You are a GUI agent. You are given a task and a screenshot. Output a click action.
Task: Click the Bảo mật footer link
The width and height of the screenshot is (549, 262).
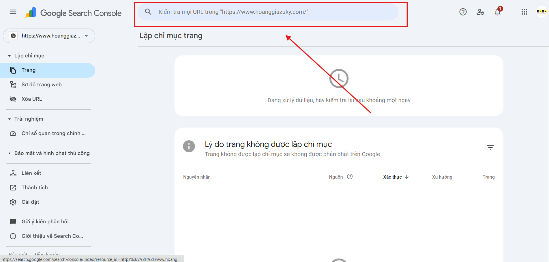click(18, 254)
